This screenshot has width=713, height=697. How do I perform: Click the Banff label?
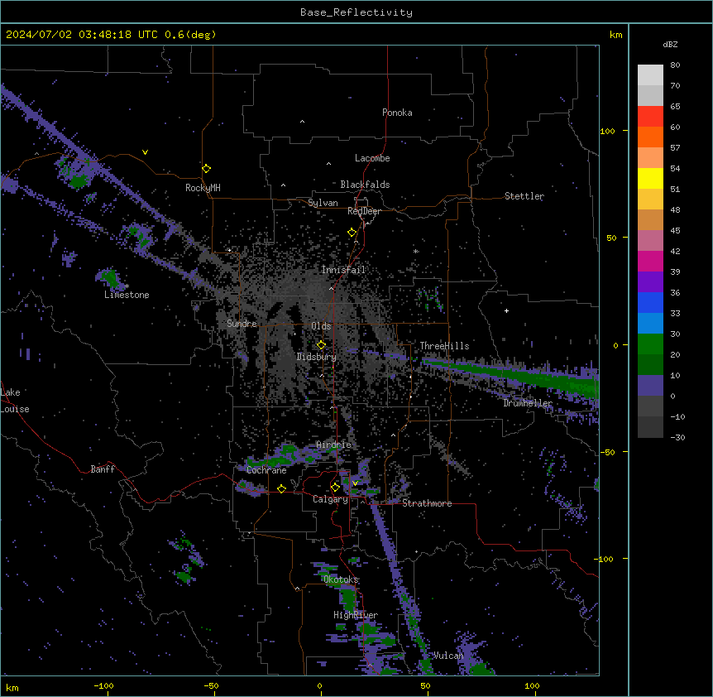(103, 469)
